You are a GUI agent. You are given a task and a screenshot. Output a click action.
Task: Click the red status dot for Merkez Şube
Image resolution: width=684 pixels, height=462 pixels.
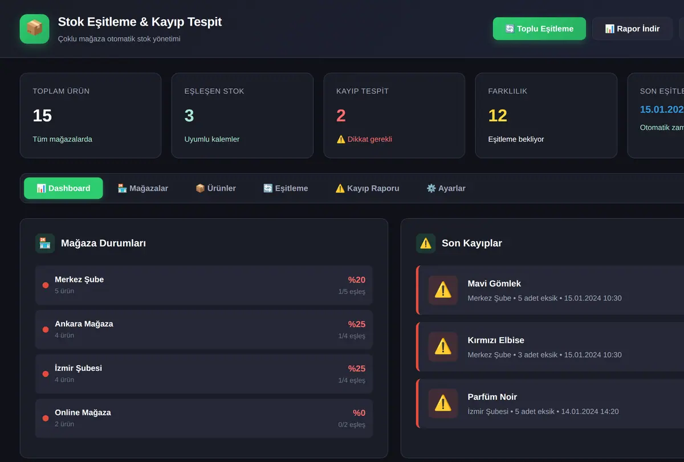[x=46, y=285]
